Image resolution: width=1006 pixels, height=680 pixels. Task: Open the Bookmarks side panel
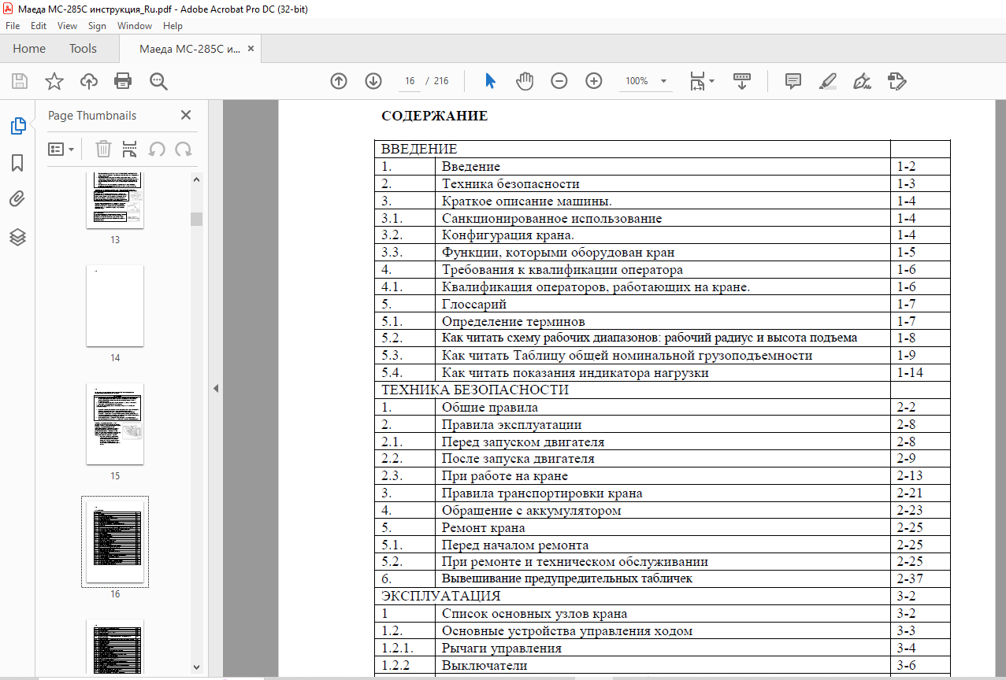pyautogui.click(x=17, y=163)
